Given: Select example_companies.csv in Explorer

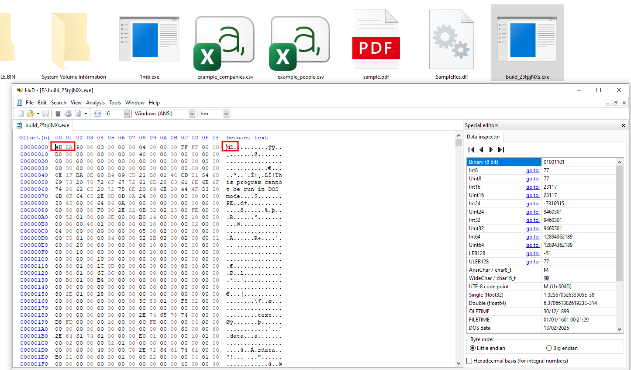Looking at the screenshot, I should click(x=225, y=45).
